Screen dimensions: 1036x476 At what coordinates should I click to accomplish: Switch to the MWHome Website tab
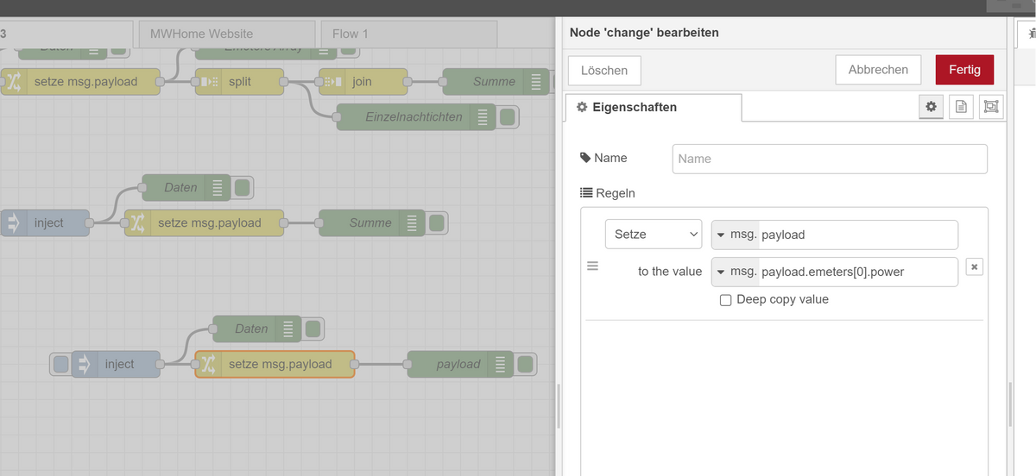pos(201,34)
